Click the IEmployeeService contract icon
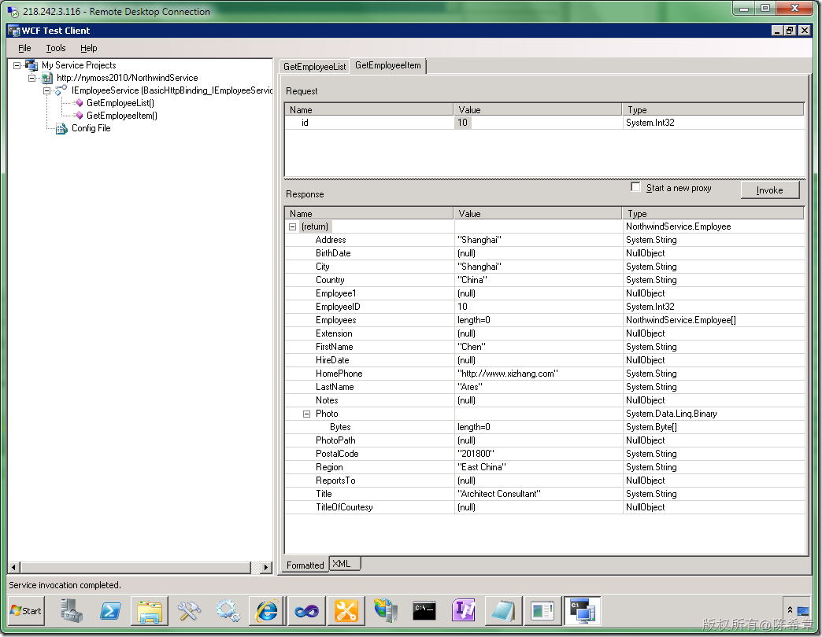822x637 pixels. 61,90
